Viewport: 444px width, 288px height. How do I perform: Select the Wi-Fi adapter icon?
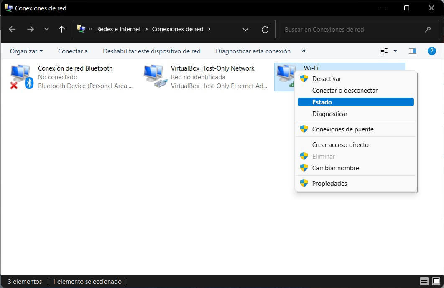tap(286, 76)
